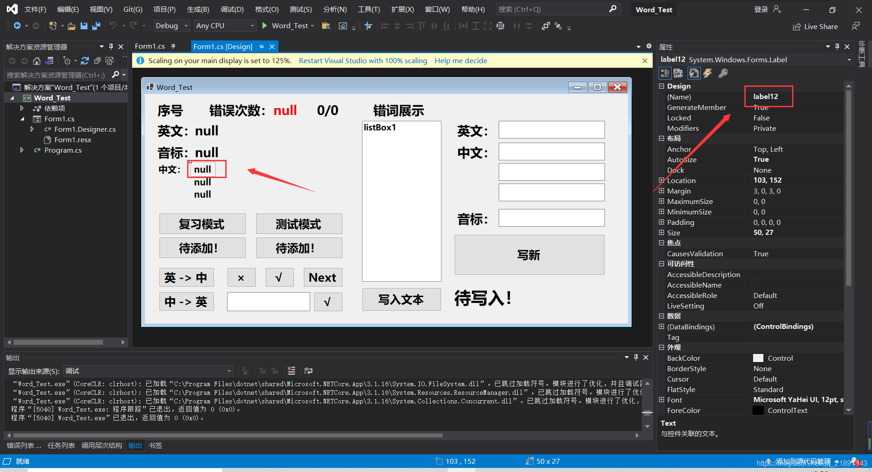Image resolution: width=872 pixels, height=472 pixels.
Task: Close the scaling notification bar
Action: tap(644, 60)
